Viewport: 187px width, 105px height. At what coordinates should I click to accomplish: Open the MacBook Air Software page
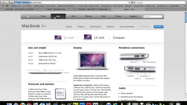click(x=110, y=27)
